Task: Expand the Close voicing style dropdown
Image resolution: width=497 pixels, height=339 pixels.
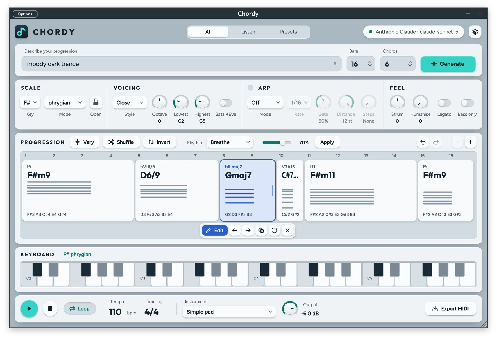Action: click(x=129, y=102)
